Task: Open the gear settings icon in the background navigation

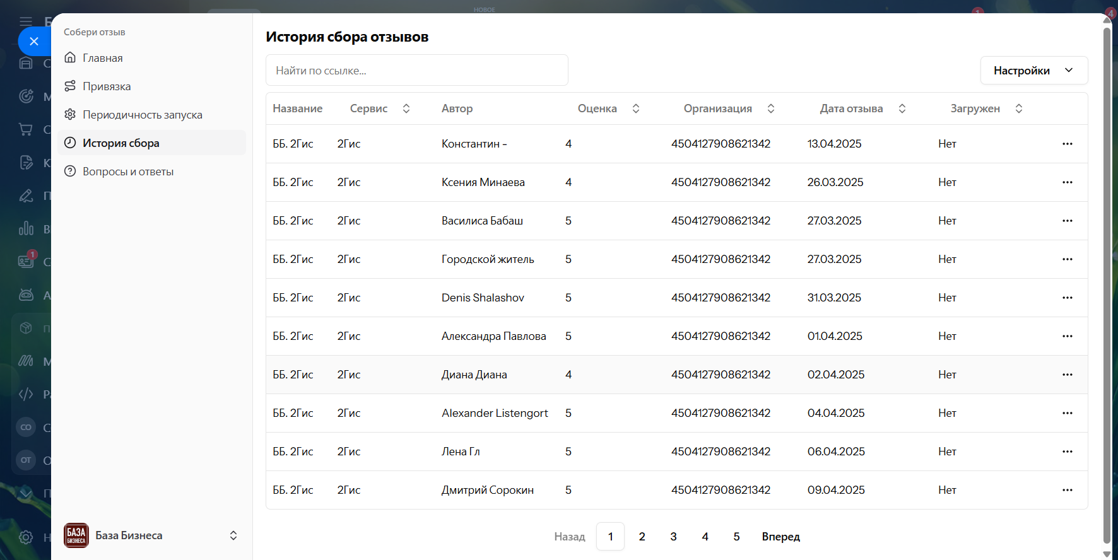Action: pos(26,537)
